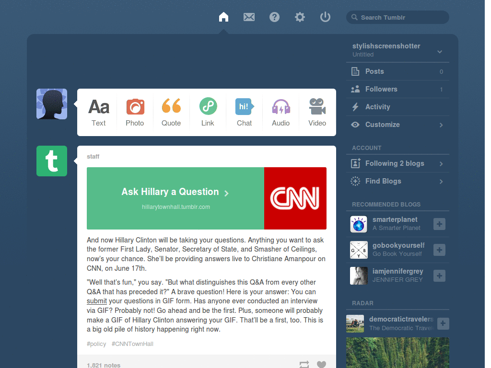Follow the underlined submit link
The height and width of the screenshot is (368, 491).
[97, 301]
